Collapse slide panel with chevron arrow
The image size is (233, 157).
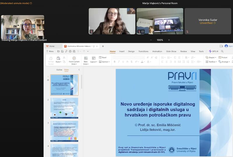click(x=79, y=70)
